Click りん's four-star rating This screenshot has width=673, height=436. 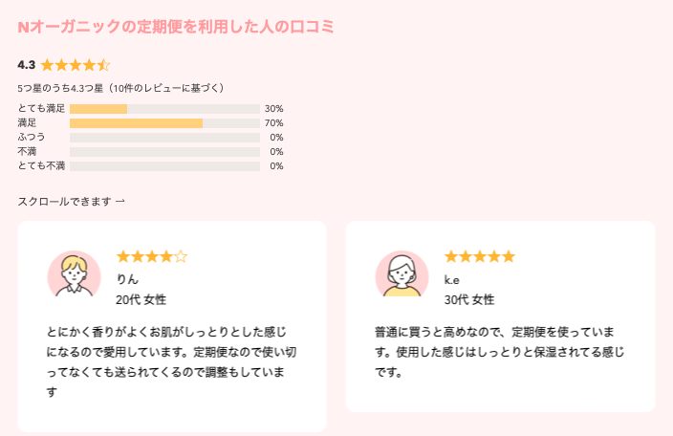point(152,256)
